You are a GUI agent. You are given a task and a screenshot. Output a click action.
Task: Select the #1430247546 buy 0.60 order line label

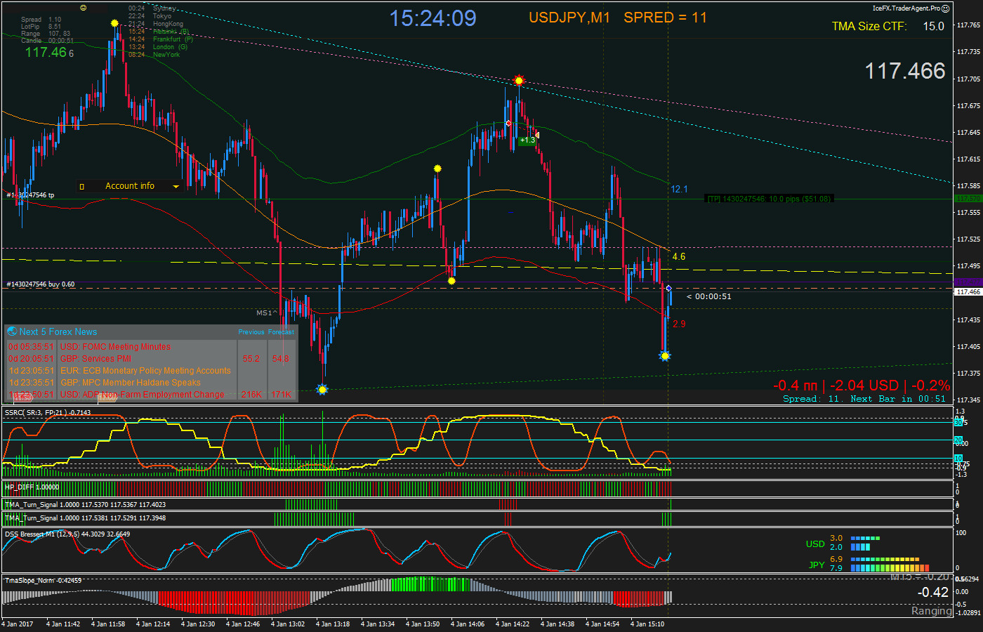point(40,284)
